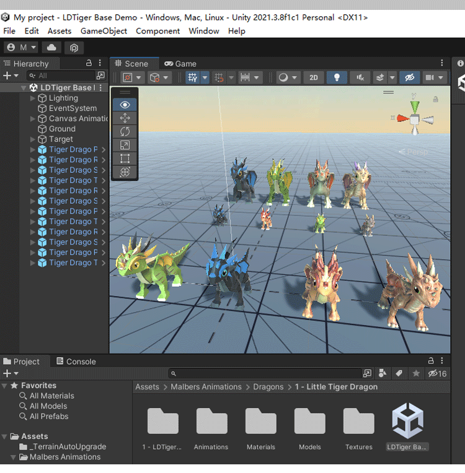Open the Hierarchy create (+) dropdown

click(x=11, y=76)
